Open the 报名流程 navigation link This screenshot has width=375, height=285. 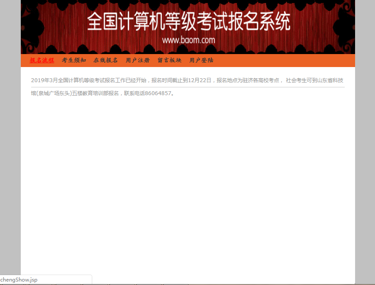pyautogui.click(x=42, y=60)
